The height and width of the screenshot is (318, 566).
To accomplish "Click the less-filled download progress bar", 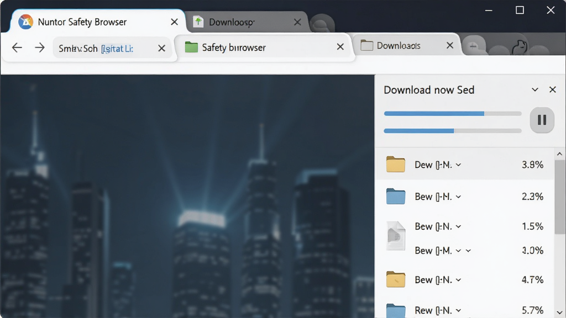I will (453, 131).
